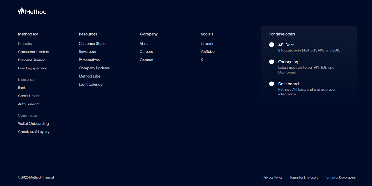372x186 pixels.
Task: Select Checkout & Loyalty link
Action: point(34,132)
